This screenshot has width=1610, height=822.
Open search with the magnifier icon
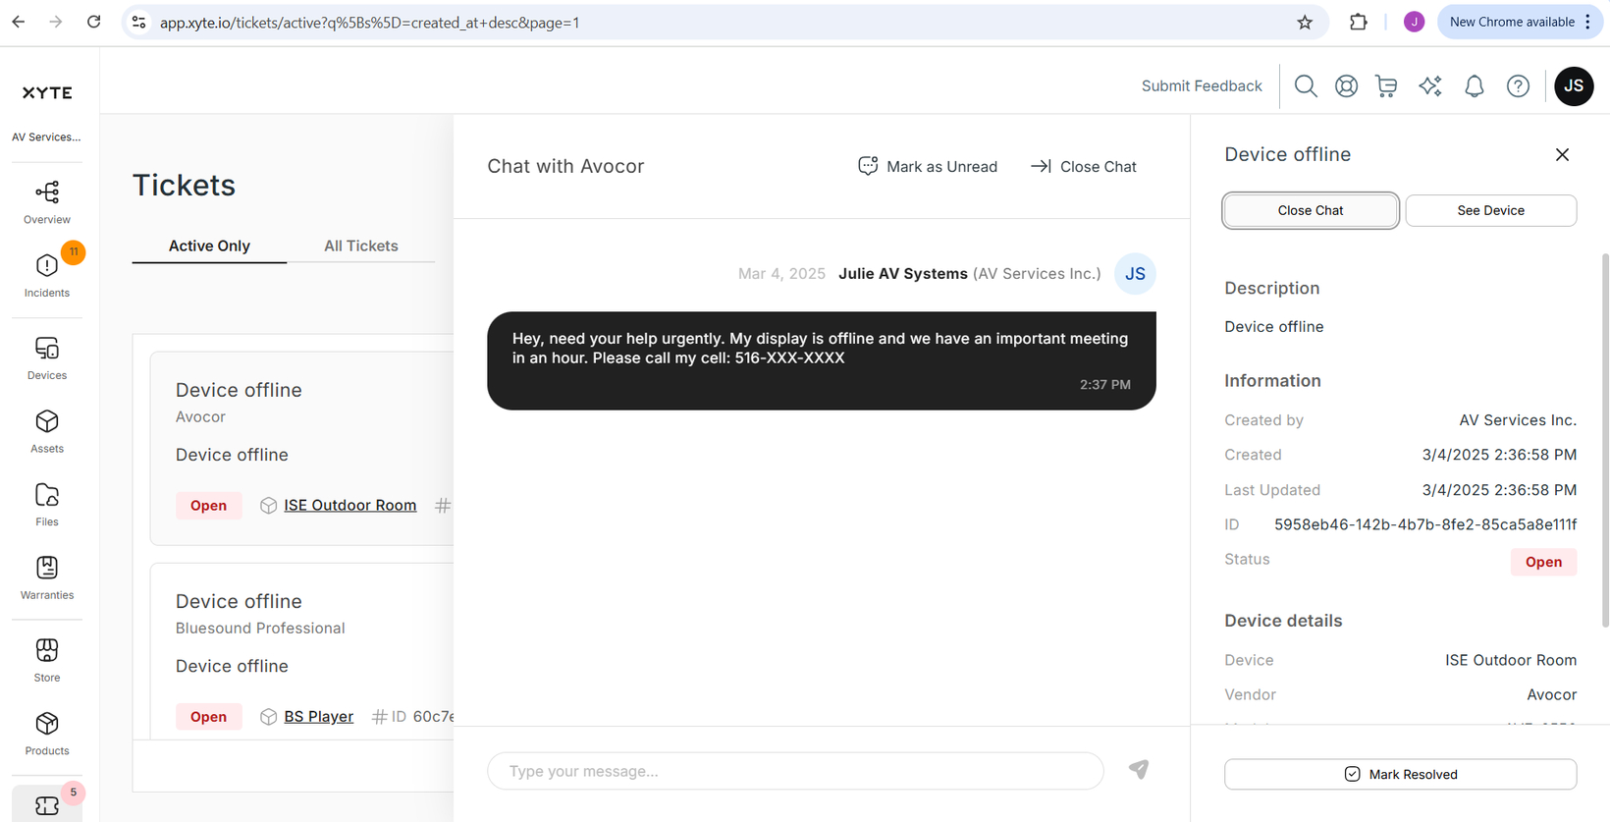[x=1306, y=86]
